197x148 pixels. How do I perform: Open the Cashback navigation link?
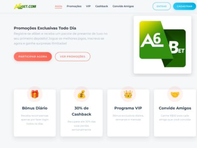(x=101, y=6)
